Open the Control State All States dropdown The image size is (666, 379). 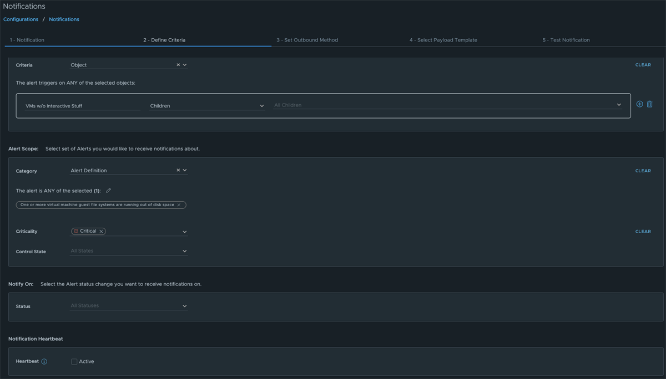click(x=129, y=251)
